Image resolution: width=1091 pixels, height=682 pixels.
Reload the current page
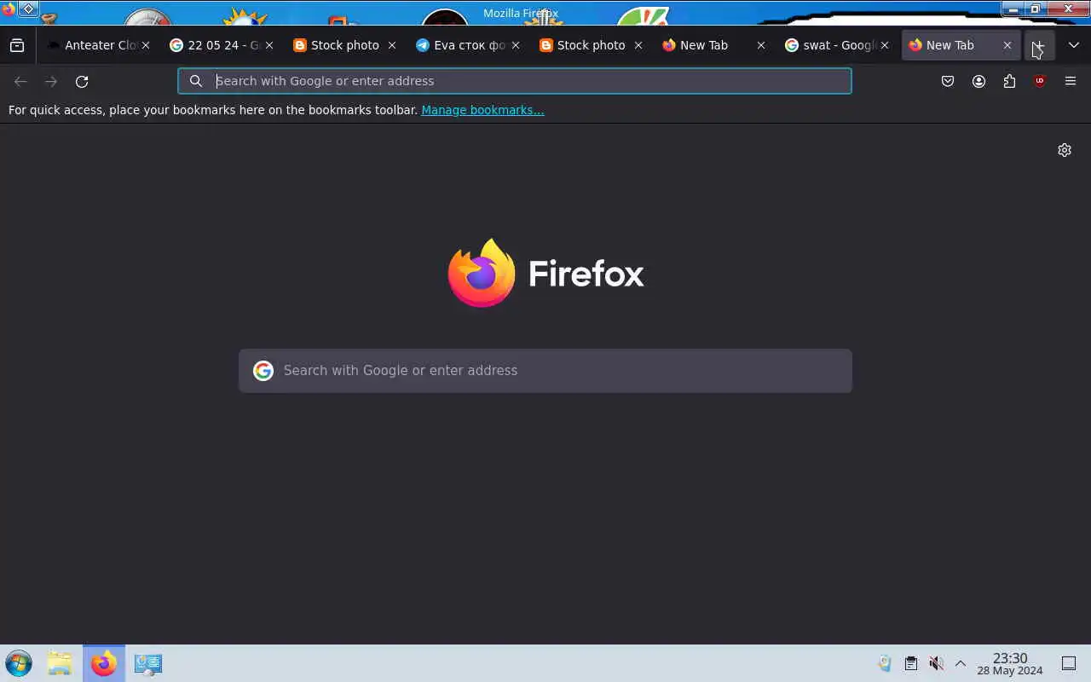[82, 81]
